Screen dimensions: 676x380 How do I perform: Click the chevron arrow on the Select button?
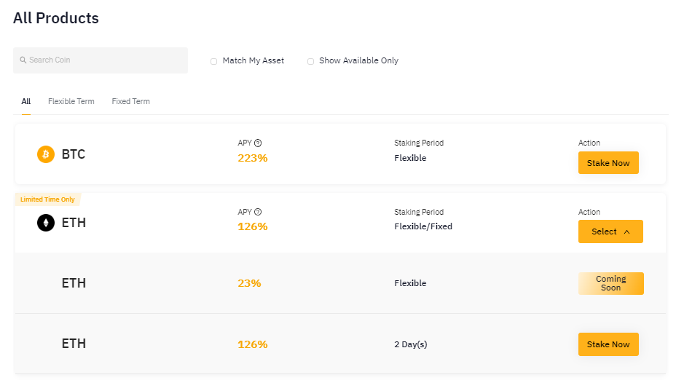(627, 231)
